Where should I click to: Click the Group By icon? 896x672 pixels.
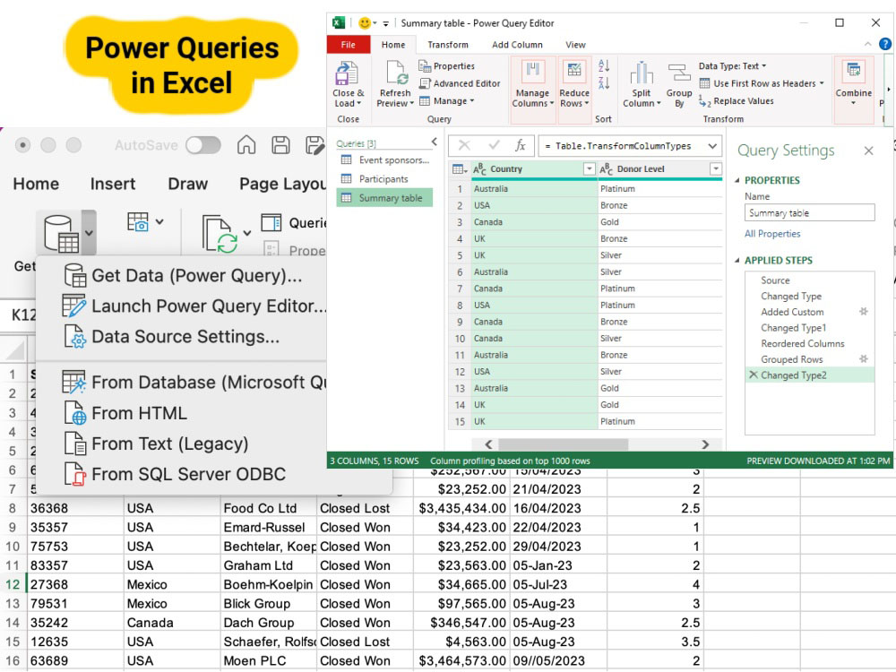[679, 73]
